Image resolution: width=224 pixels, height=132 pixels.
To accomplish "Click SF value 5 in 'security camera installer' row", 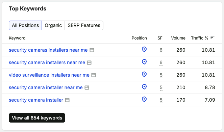I will tap(161, 100).
